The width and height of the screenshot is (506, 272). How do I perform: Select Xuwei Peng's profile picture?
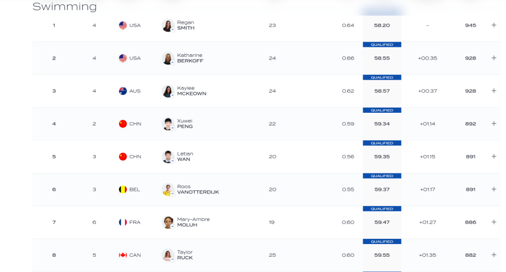tap(168, 124)
